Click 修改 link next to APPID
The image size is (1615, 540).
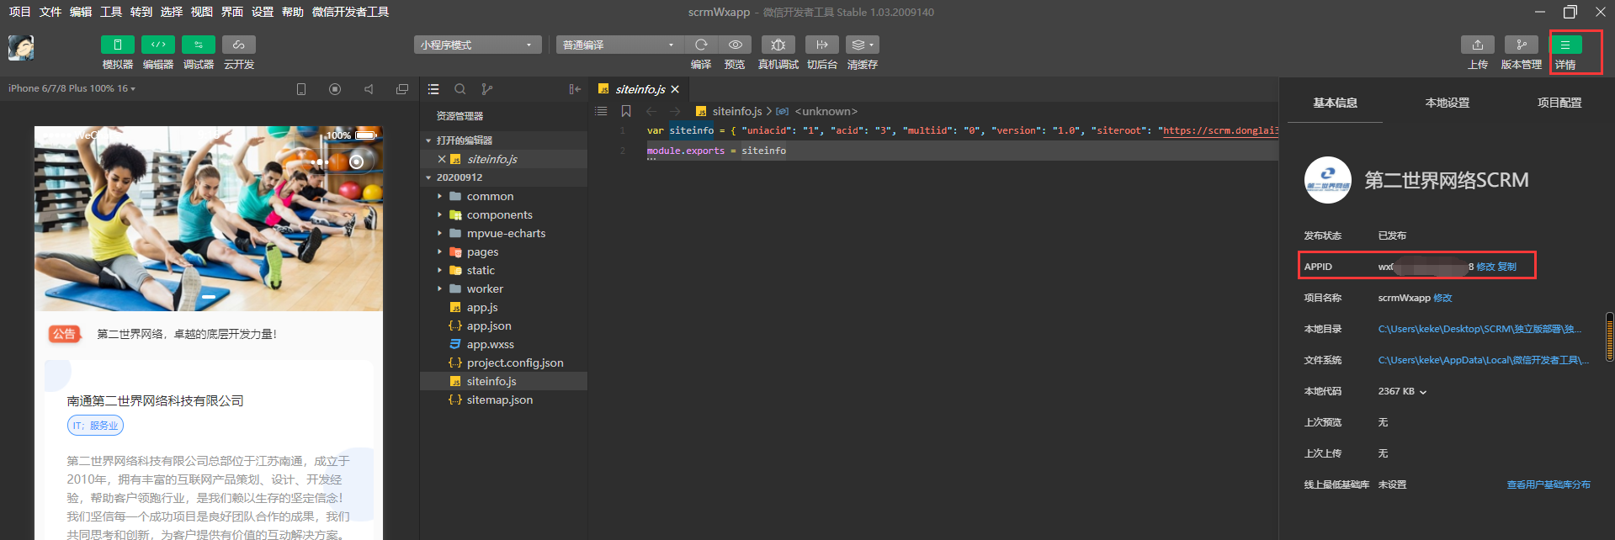click(x=1485, y=267)
